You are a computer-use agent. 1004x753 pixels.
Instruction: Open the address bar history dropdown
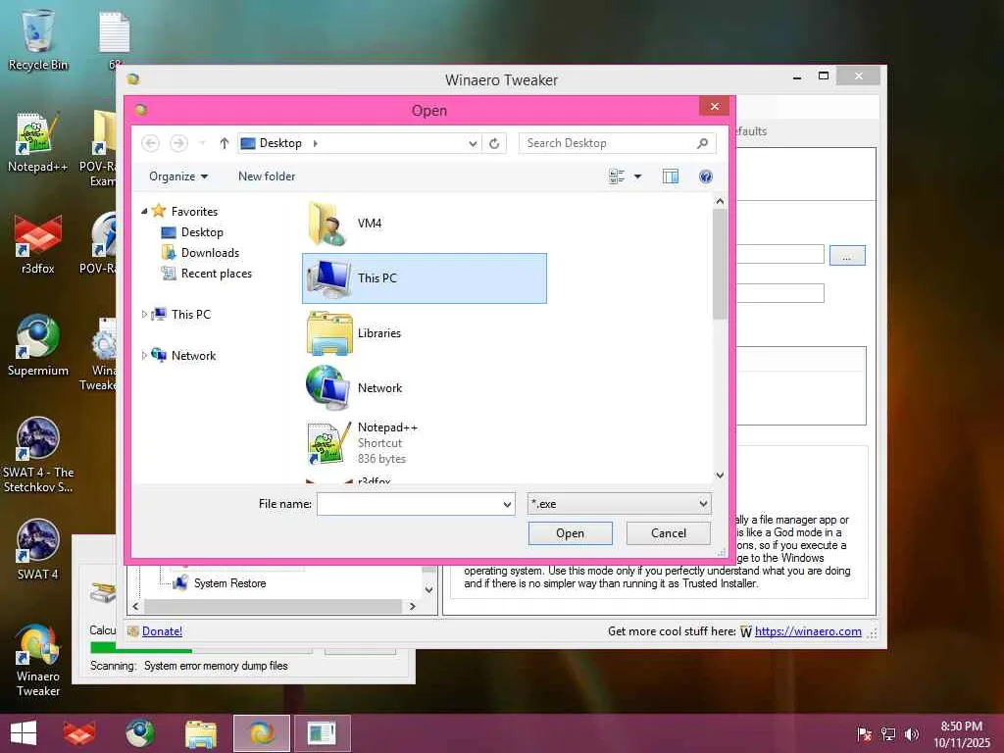click(x=473, y=143)
